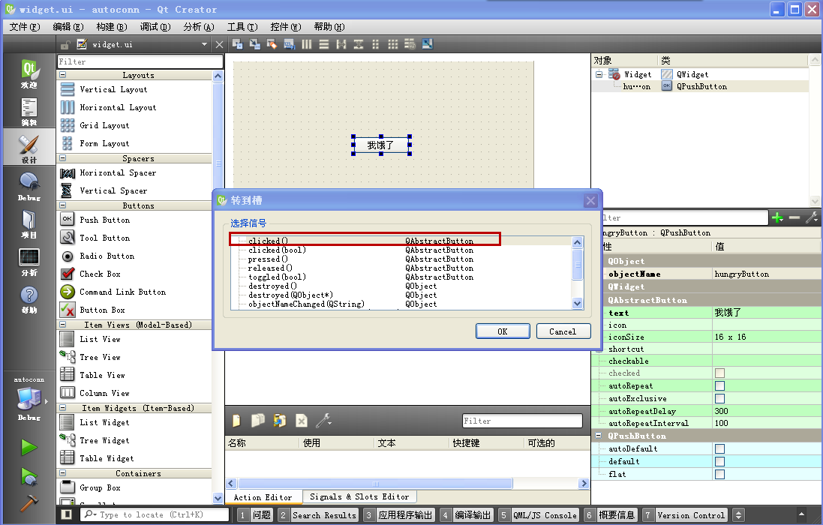Open the 文件(F) menu
823x525 pixels.
tap(25, 27)
